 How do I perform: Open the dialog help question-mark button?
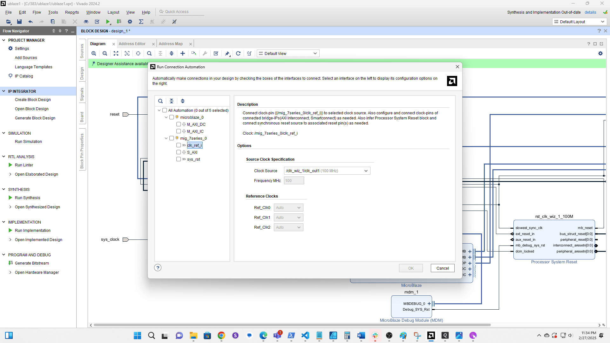click(158, 268)
